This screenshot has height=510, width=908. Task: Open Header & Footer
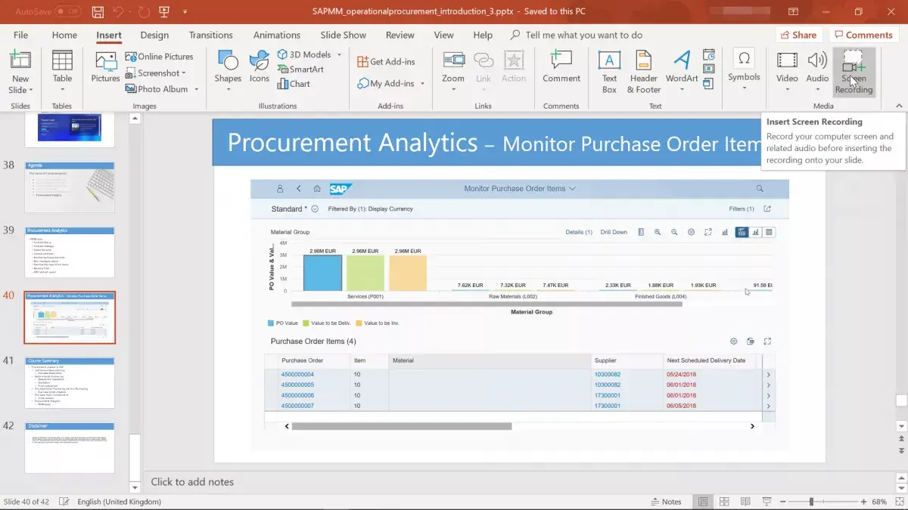pos(644,73)
